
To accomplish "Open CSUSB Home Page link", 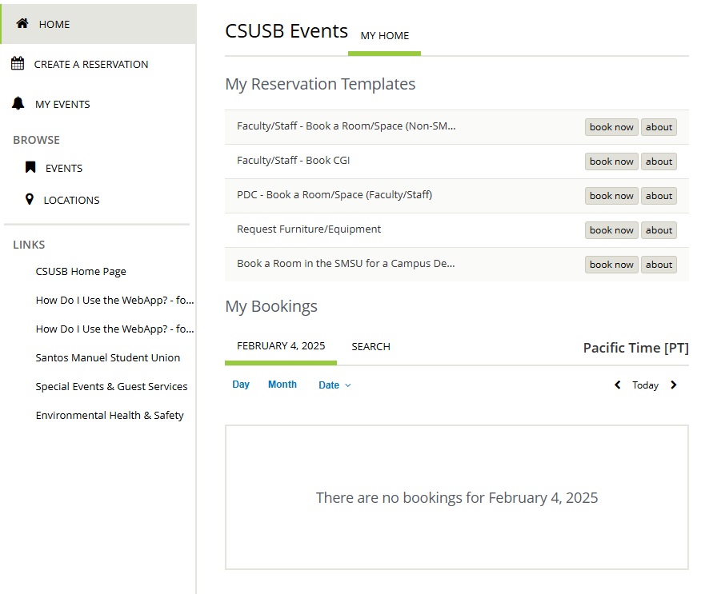I will pos(81,272).
